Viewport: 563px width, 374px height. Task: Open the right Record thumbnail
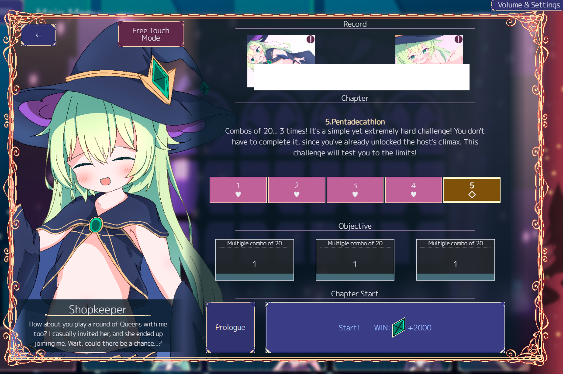pyautogui.click(x=429, y=49)
